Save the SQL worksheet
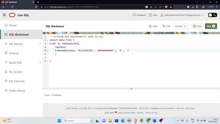 (197, 26)
